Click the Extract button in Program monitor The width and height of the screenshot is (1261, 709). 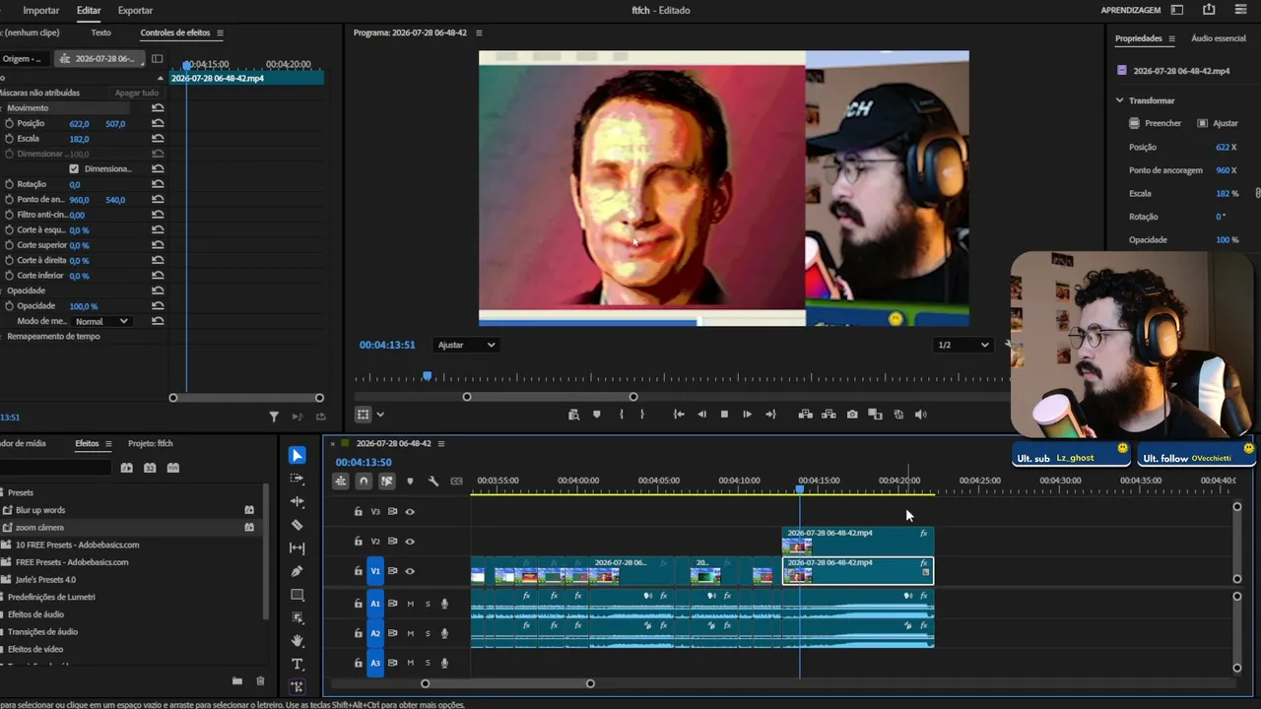[x=829, y=415]
